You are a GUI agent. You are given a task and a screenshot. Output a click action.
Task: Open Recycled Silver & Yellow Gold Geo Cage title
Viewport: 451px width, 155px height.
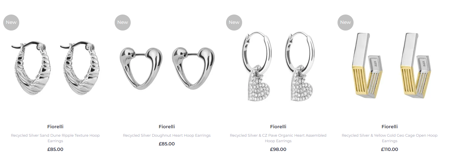(389, 138)
